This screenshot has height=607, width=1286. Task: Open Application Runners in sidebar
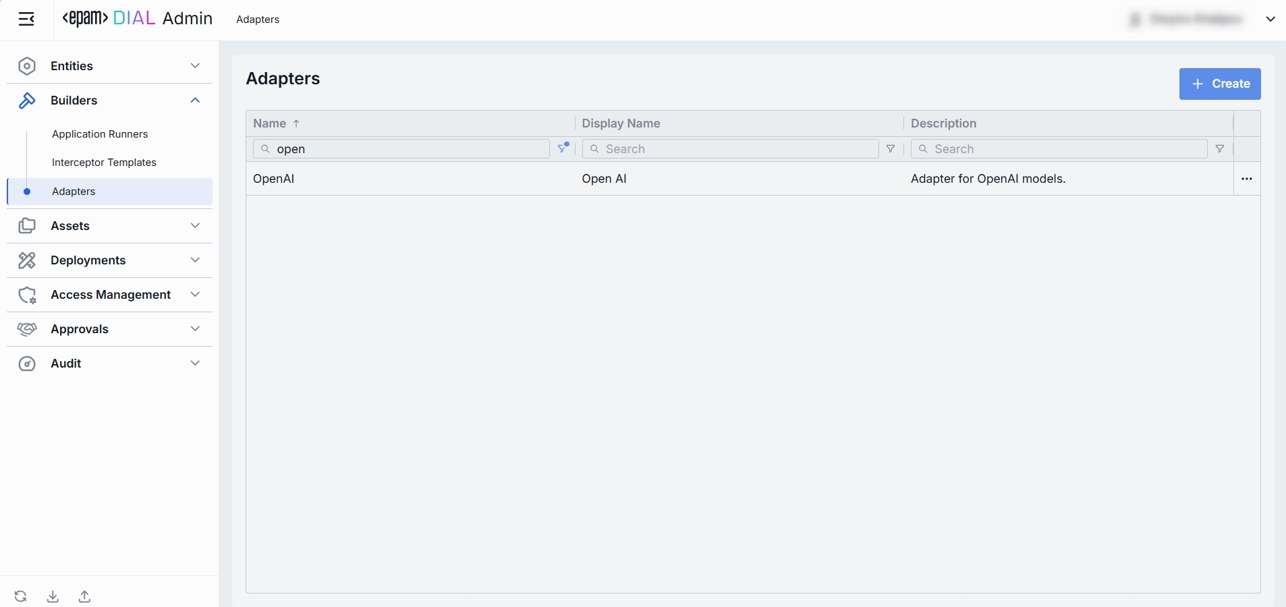tap(100, 134)
